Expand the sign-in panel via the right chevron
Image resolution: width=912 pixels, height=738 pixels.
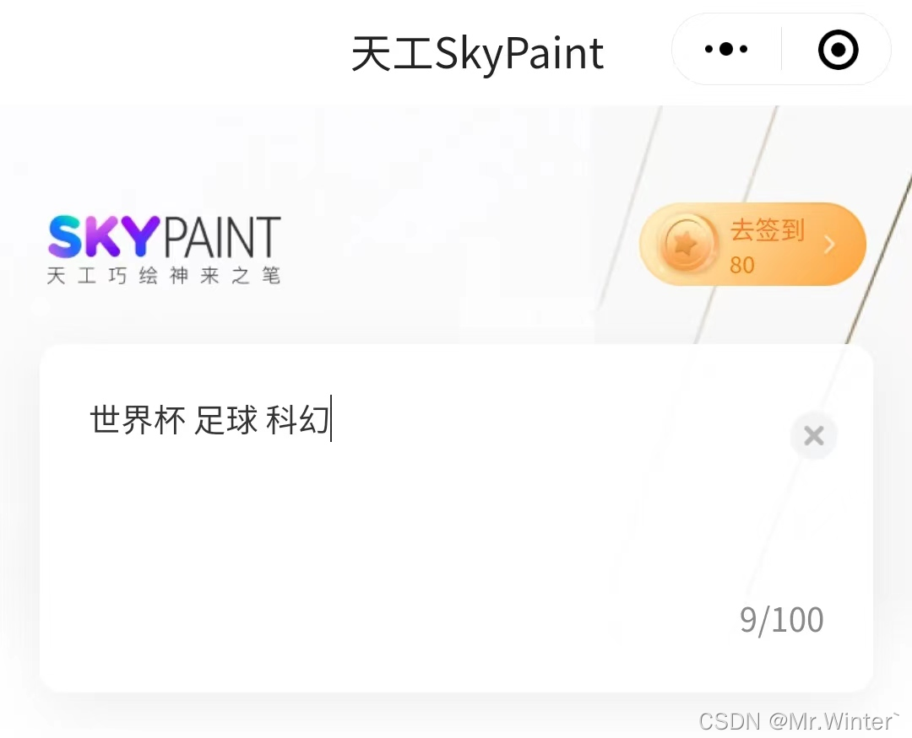(829, 244)
